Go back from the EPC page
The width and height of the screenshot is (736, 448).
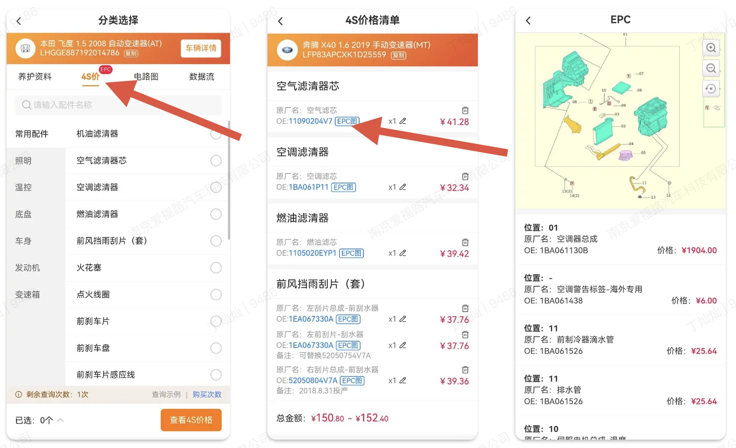[x=528, y=21]
